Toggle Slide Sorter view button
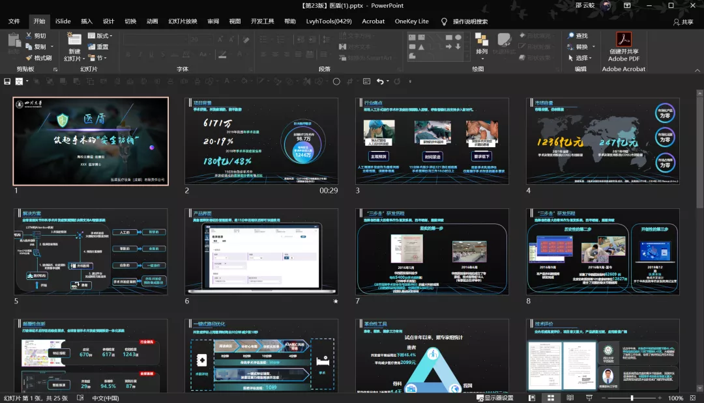The image size is (704, 403). tap(551, 398)
